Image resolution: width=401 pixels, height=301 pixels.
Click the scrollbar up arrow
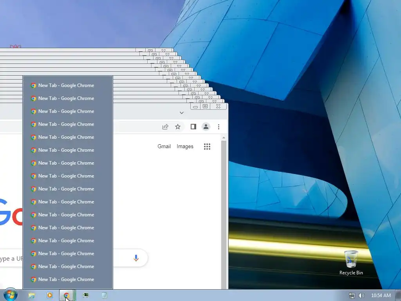pyautogui.click(x=224, y=138)
